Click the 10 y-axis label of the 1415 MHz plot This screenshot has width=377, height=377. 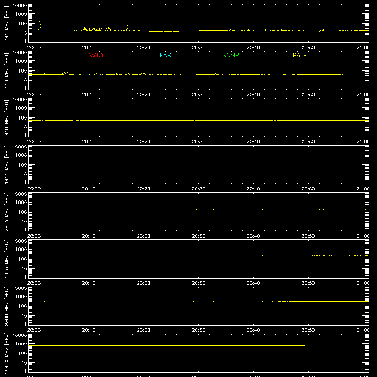pos(24,174)
